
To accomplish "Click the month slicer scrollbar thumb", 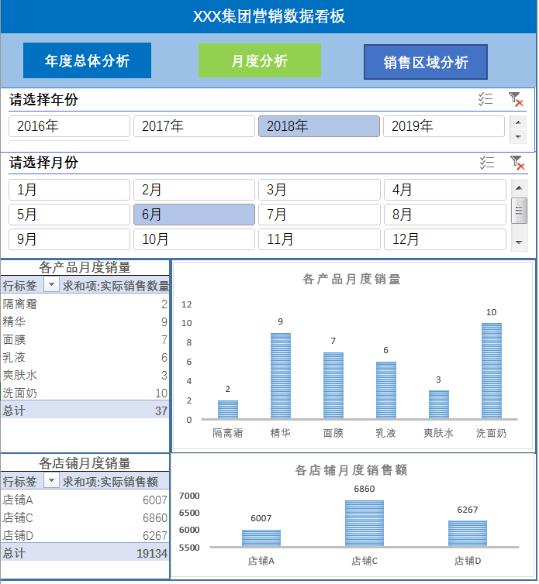I will tap(519, 211).
